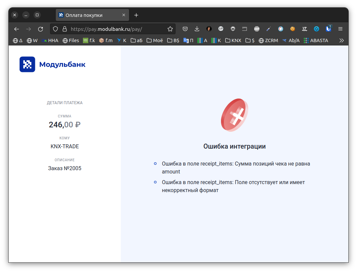
Task: Click the browser profile avatar icon
Action: (x=209, y=29)
